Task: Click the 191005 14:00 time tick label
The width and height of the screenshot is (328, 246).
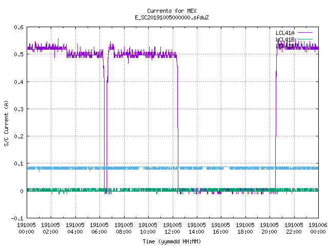Action: tap(197, 229)
